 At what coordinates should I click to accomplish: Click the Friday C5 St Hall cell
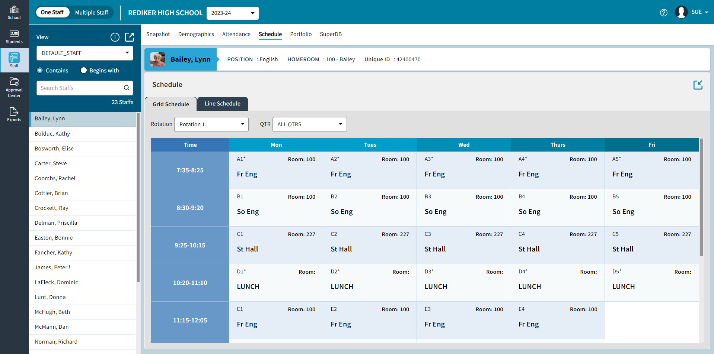(651, 245)
